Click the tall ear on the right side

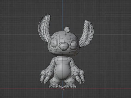click(x=87, y=33)
